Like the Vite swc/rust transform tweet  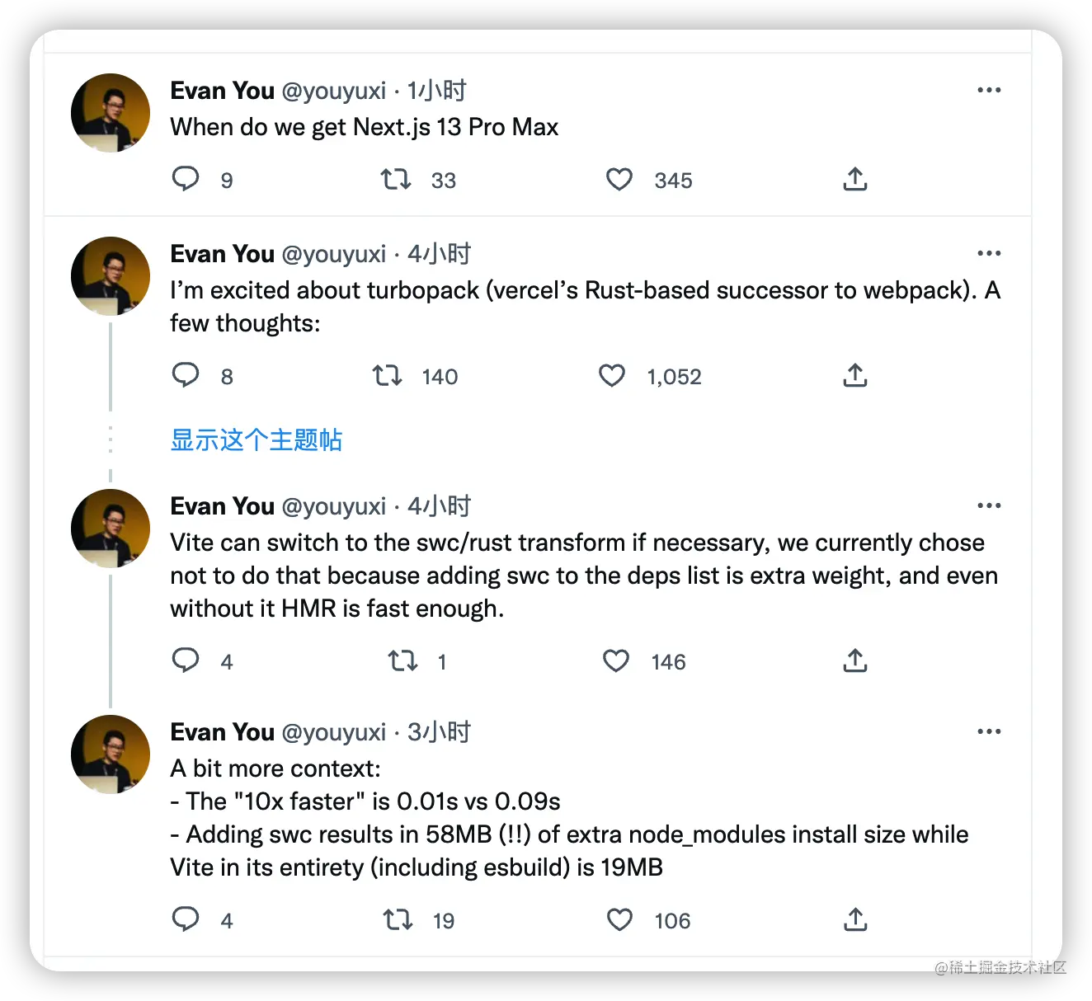click(x=616, y=660)
